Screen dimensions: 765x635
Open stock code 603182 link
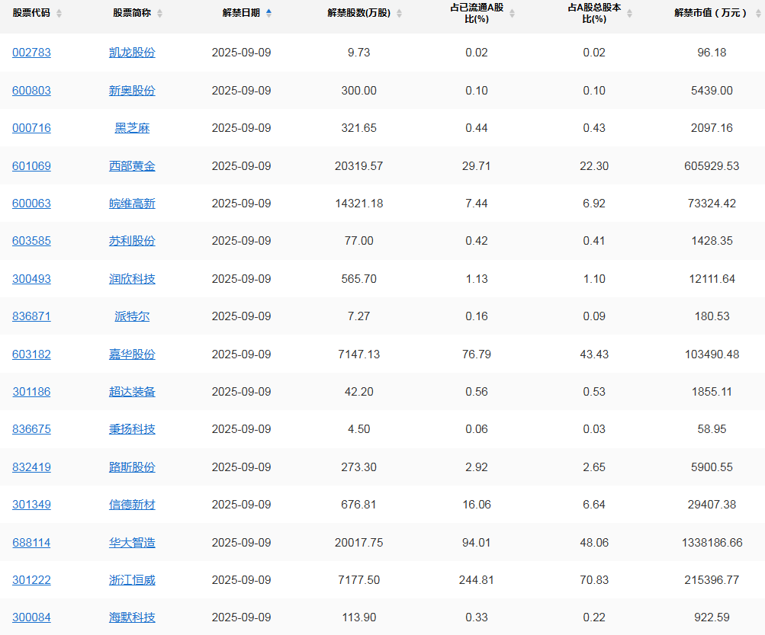pyautogui.click(x=31, y=354)
